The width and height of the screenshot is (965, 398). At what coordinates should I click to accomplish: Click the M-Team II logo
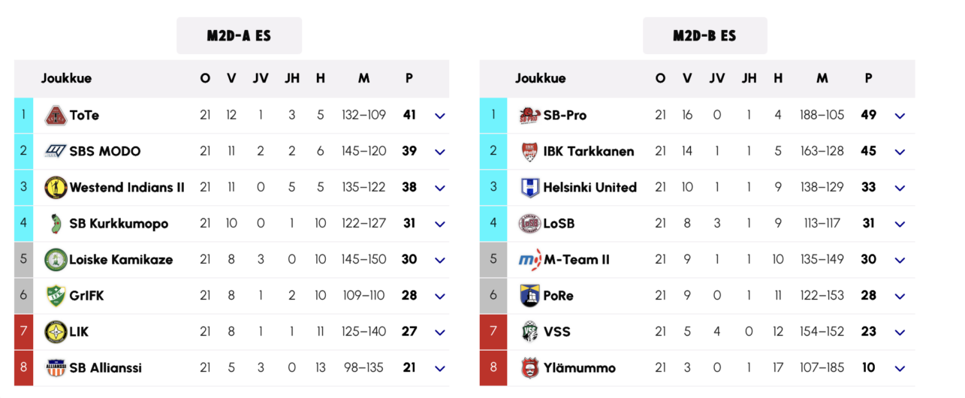(529, 260)
